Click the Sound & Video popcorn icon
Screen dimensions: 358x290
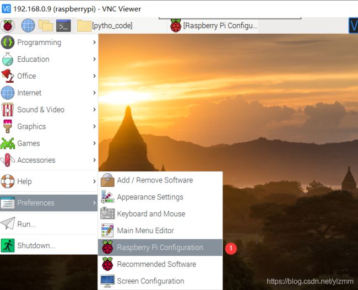[8, 110]
